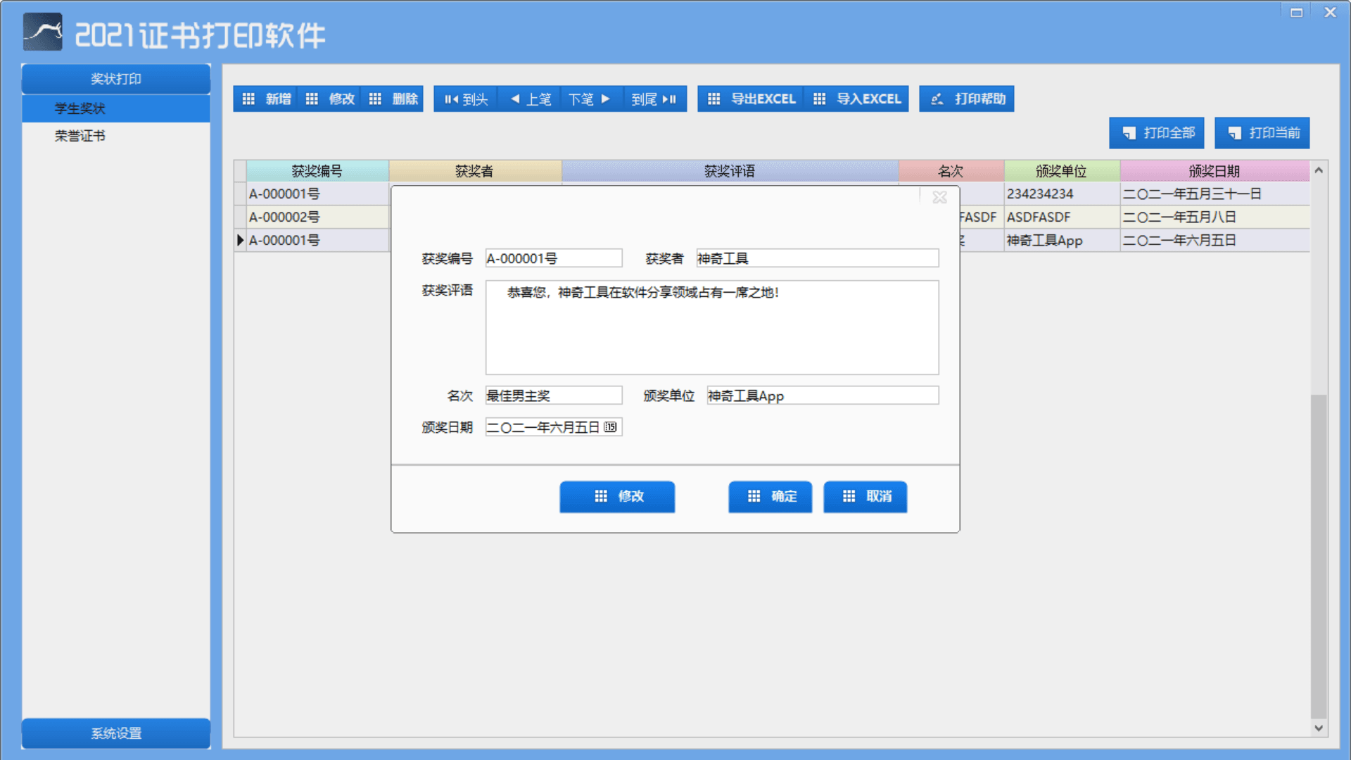
Task: Close the edit dialog with X
Action: 939,198
